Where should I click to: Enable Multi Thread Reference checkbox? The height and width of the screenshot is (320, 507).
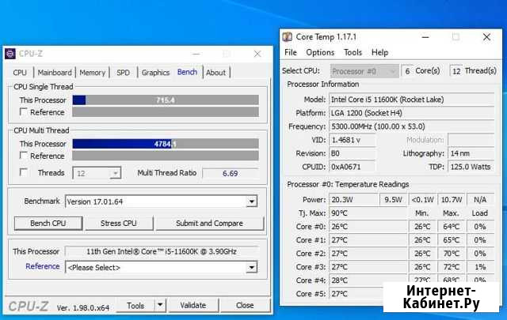click(x=23, y=156)
